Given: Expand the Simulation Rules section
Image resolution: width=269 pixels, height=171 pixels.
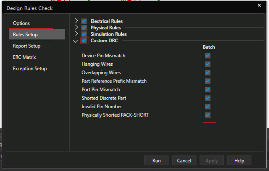Looking at the screenshot, I should point(76,34).
